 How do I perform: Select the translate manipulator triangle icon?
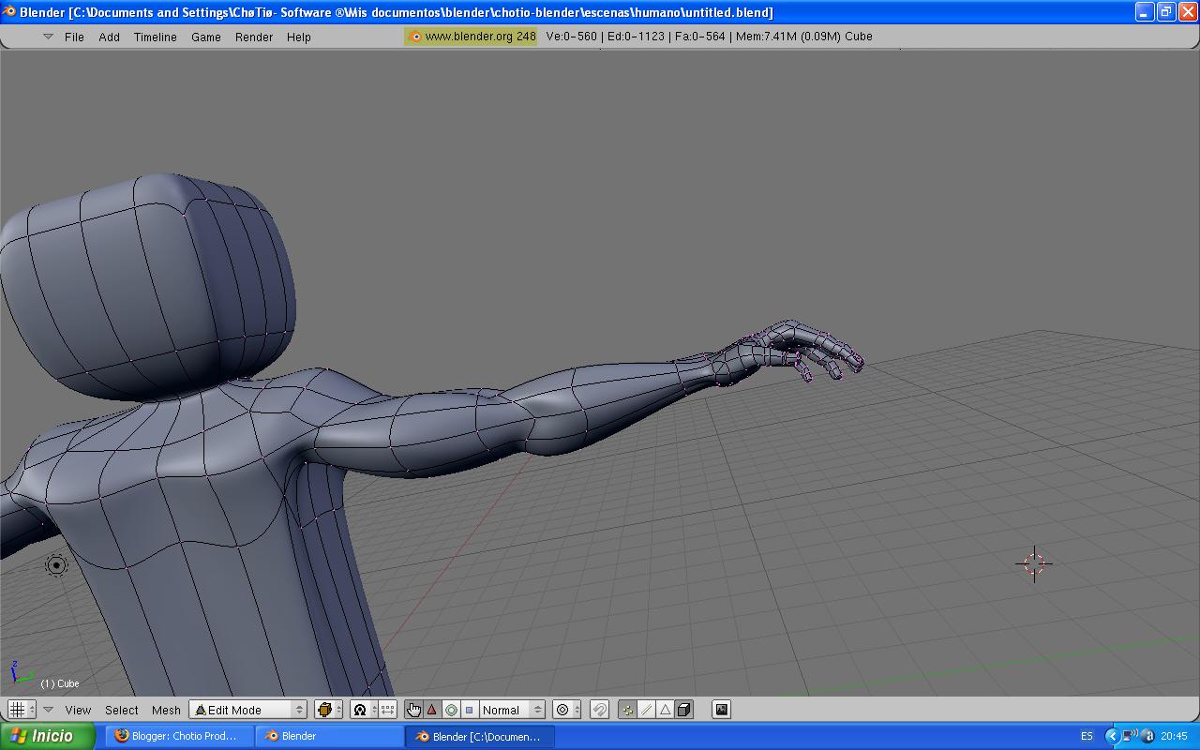432,710
